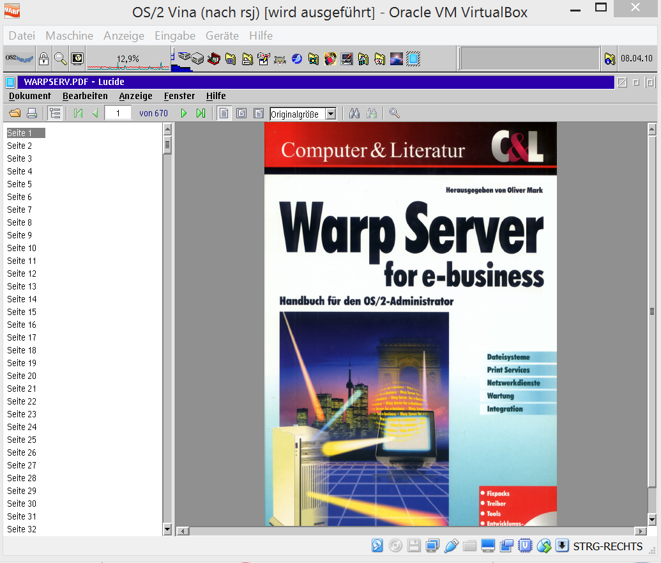
Task: Select Seite 14 in the page list
Action: 22,299
